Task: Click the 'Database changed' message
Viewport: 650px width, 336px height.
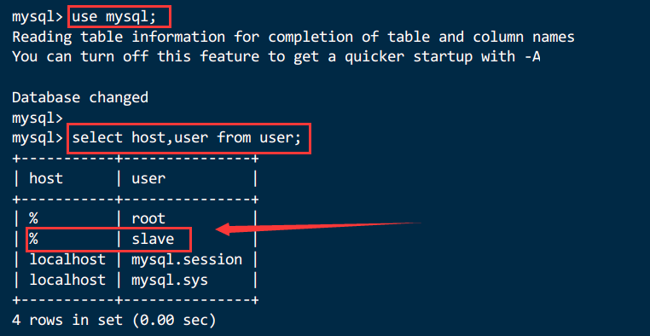Action: point(80,98)
